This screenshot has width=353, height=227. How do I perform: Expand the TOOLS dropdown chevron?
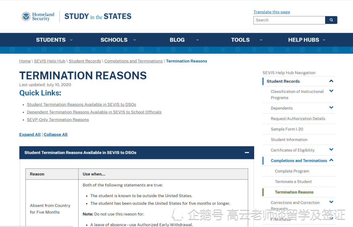[x=261, y=40]
